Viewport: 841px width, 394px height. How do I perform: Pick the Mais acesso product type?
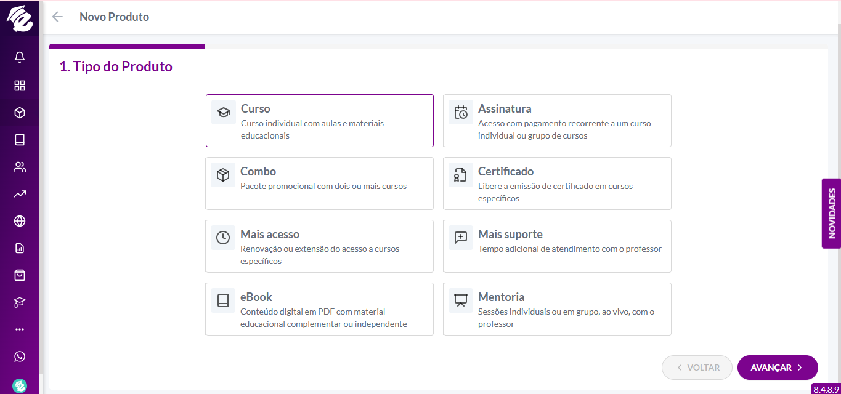(319, 246)
